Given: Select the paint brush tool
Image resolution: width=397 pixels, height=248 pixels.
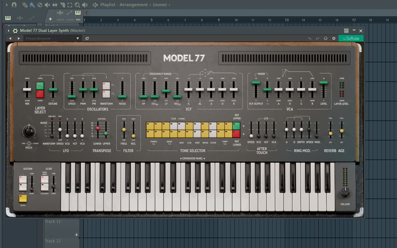Looking at the screenshot, I should tap(32, 4).
